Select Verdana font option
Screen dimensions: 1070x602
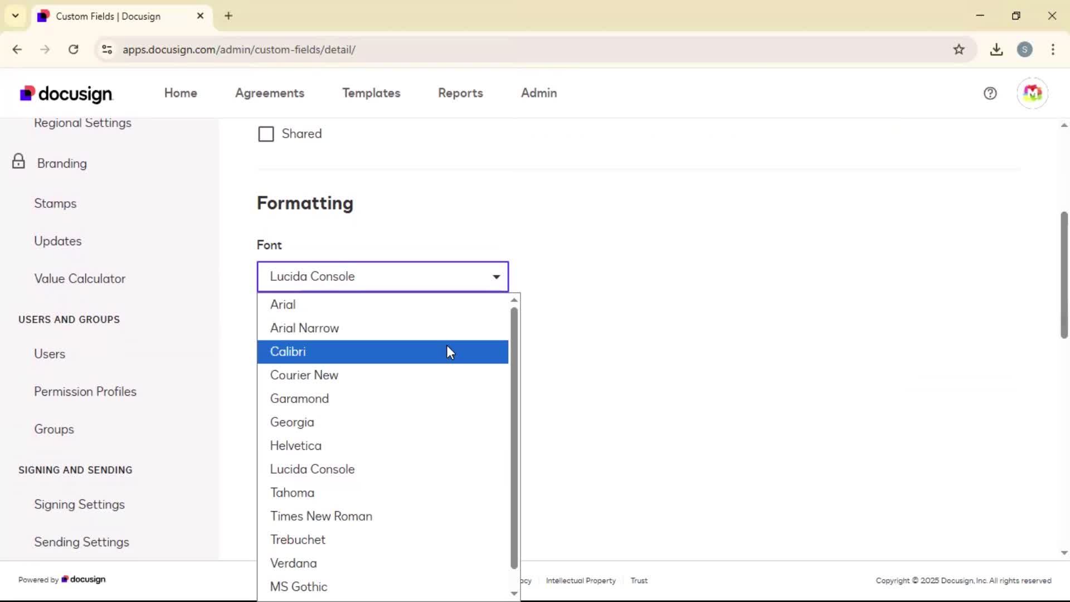[x=383, y=563]
